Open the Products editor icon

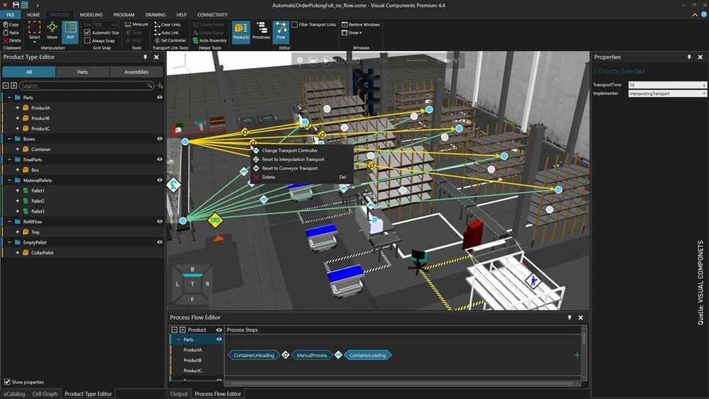point(241,31)
